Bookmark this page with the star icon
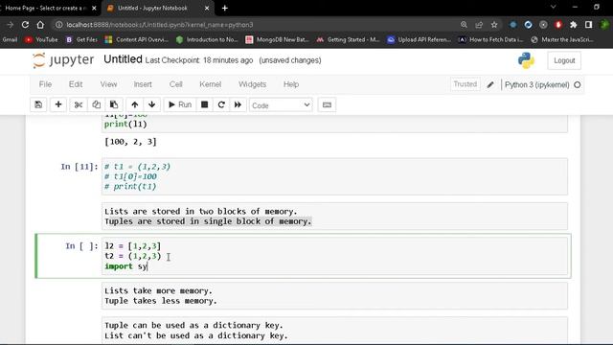This screenshot has height=345, width=613. (x=494, y=25)
